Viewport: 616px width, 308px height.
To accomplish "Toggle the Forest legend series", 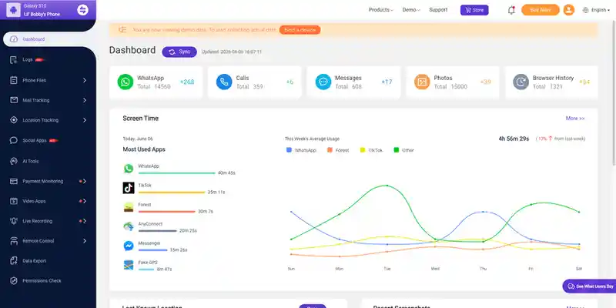I will point(338,150).
